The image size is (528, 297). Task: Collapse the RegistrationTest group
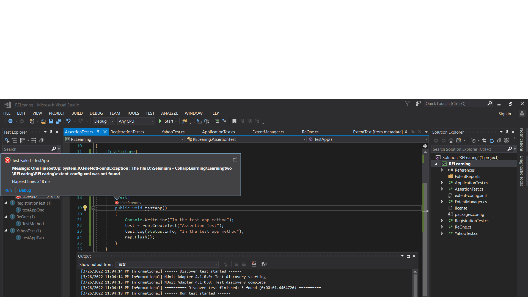coord(6,203)
